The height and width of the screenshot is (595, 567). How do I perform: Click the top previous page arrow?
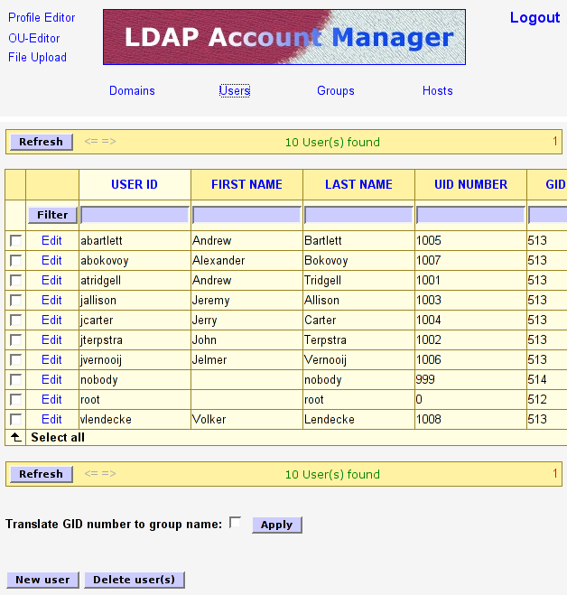point(90,142)
